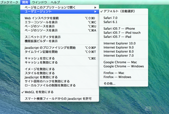Screen dimensions: 169x114
Task: Pick Internet Explorer 8.0 user agent
Action: click(124, 52)
